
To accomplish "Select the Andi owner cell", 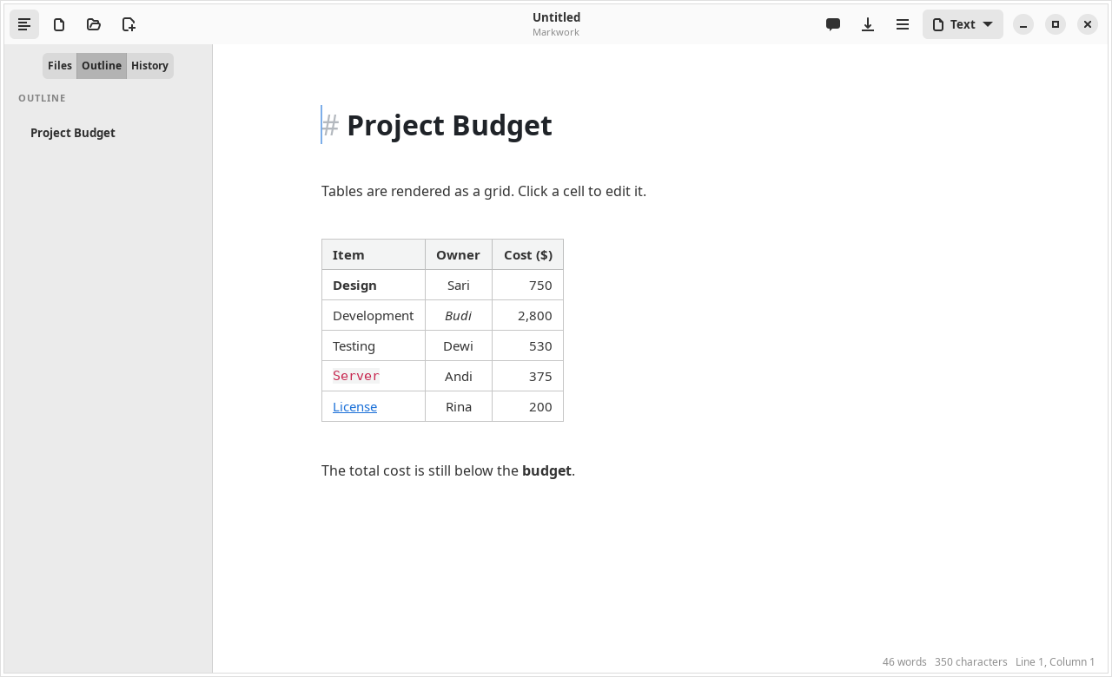I will coord(458,376).
